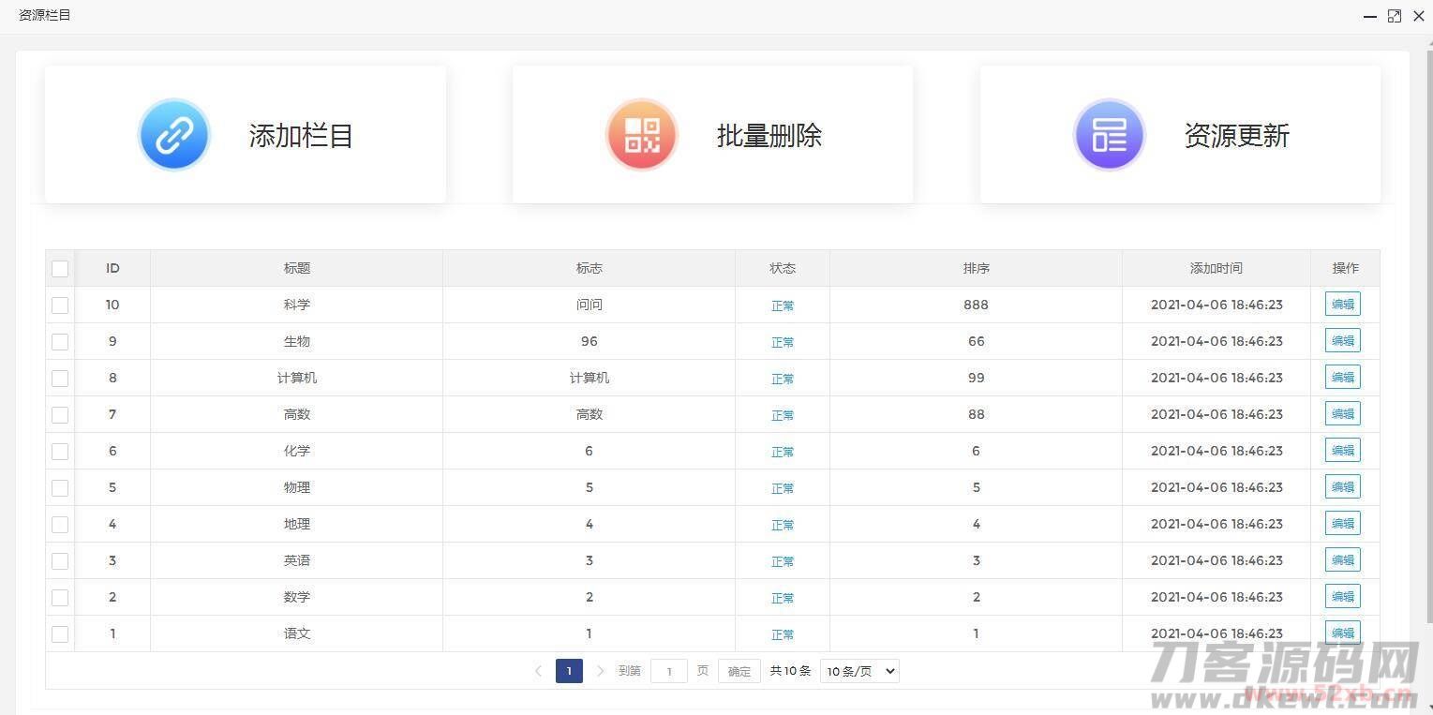Click 编辑 for the 化学 row
The height and width of the screenshot is (715, 1433).
(1342, 451)
